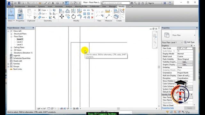Click the Edit Type button
The height and width of the screenshot is (115, 205).
189,42
